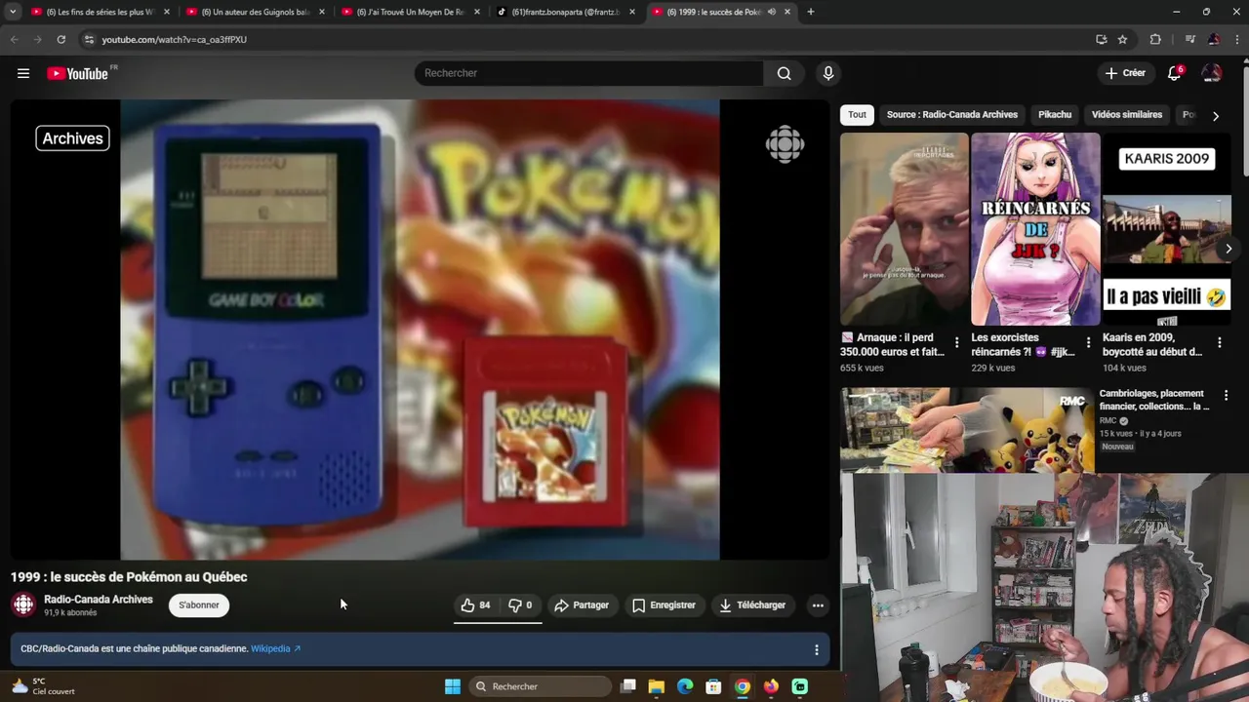Viewport: 1249px width, 702px height.
Task: Type in the YouTube Rechercher search box
Action: coord(589,73)
